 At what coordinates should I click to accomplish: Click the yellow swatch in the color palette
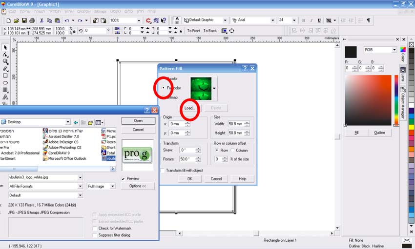click(412, 127)
